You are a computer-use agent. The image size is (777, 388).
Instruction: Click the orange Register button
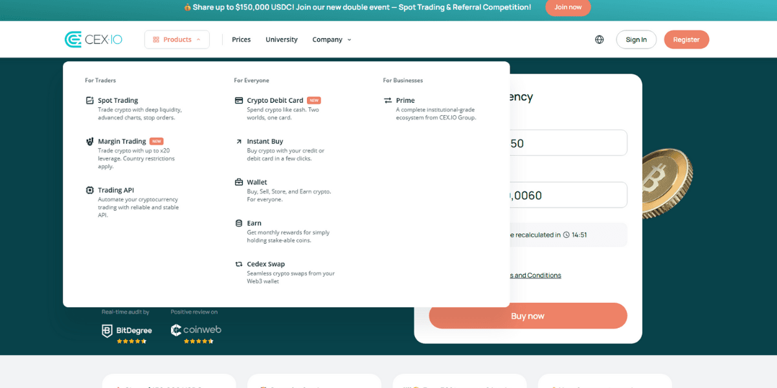click(686, 39)
